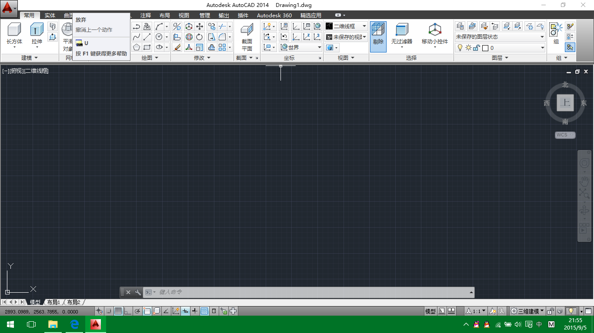Screen dimensions: 594x333
Task: Toggle layer 0 lightbulb on or off
Action: 460,48
